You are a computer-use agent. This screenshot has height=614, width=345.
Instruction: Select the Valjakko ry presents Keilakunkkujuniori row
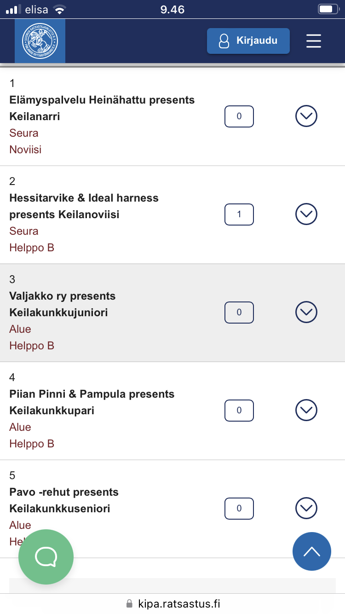point(172,313)
